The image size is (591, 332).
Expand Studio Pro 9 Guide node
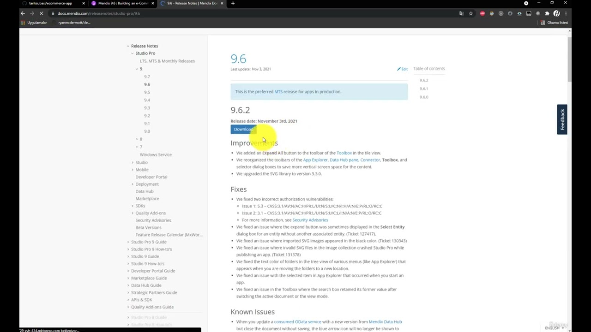tap(128, 242)
